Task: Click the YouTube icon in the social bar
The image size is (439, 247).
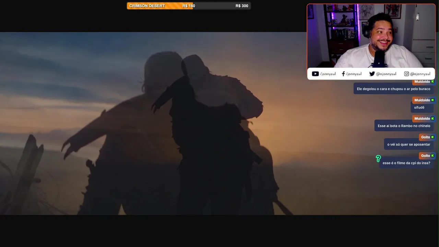Action: pyautogui.click(x=315, y=74)
